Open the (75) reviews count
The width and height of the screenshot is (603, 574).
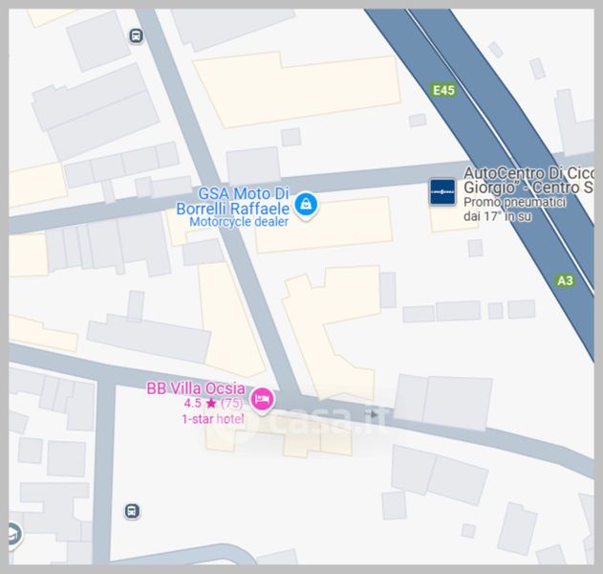[x=232, y=403]
